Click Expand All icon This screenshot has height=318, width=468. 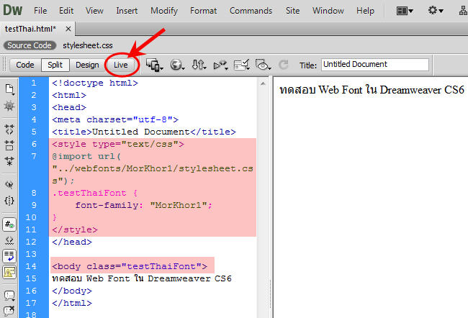coord(9,161)
